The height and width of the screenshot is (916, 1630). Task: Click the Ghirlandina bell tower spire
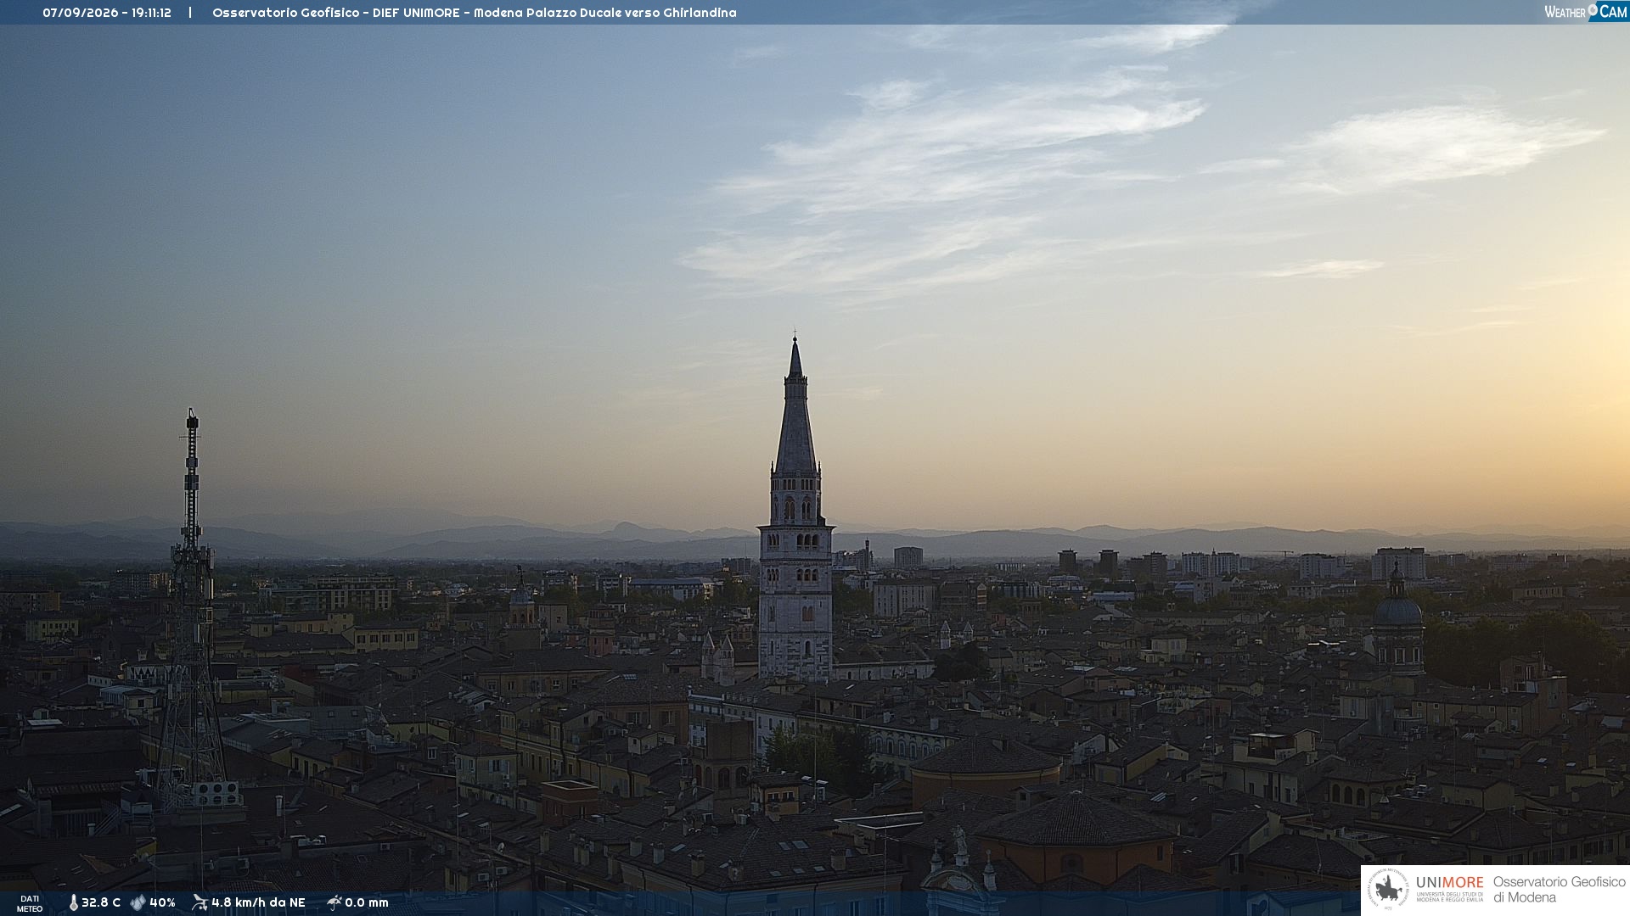pyautogui.click(x=795, y=407)
